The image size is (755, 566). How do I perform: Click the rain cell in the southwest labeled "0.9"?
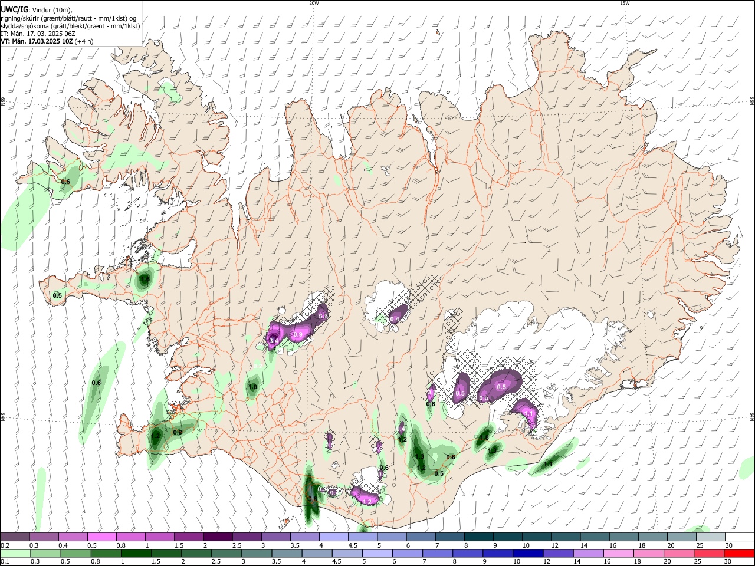[177, 432]
